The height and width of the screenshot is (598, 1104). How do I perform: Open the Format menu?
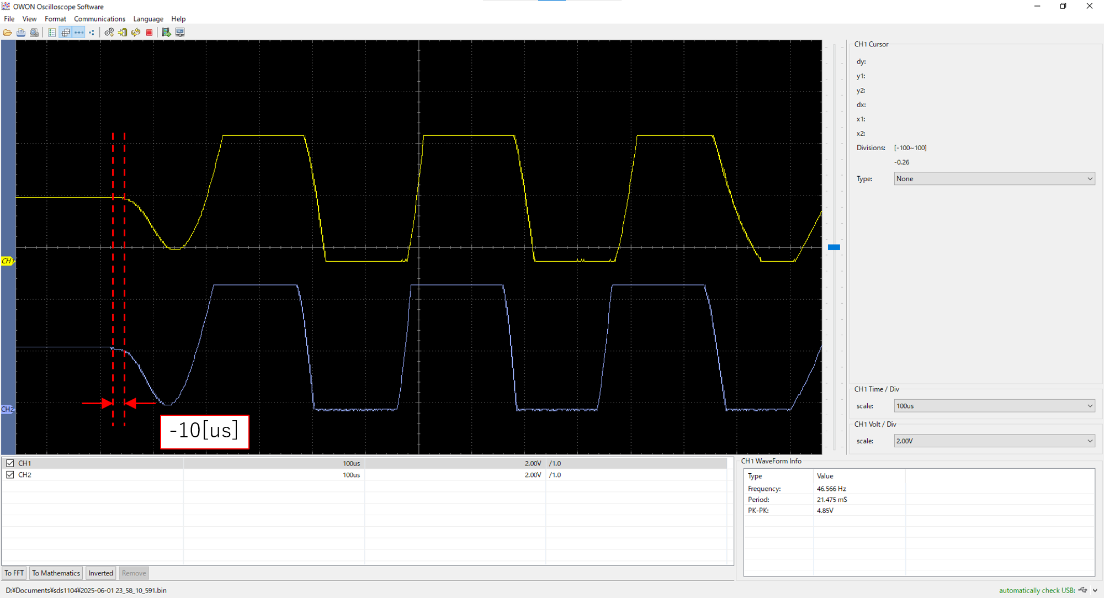pos(55,19)
